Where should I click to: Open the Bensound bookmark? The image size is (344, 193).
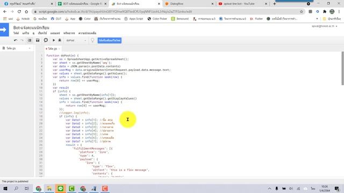click(180, 19)
